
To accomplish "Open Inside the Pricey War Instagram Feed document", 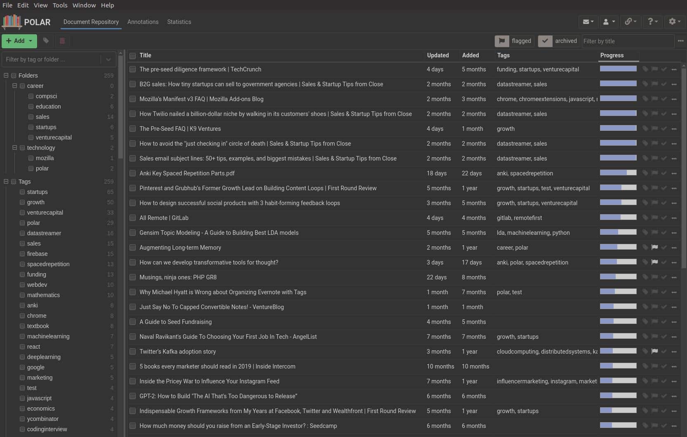I will pos(209,381).
